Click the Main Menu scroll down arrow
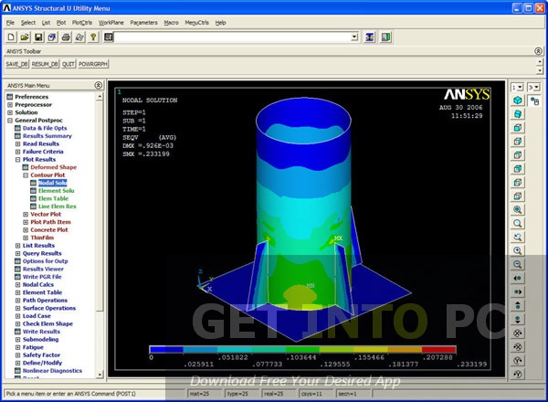This screenshot has height=402, width=548. click(100, 375)
